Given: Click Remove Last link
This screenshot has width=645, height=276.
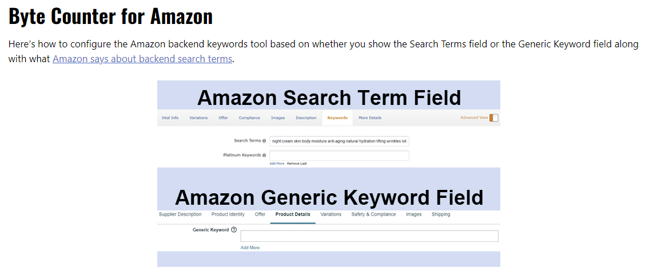Looking at the screenshot, I should 297,164.
